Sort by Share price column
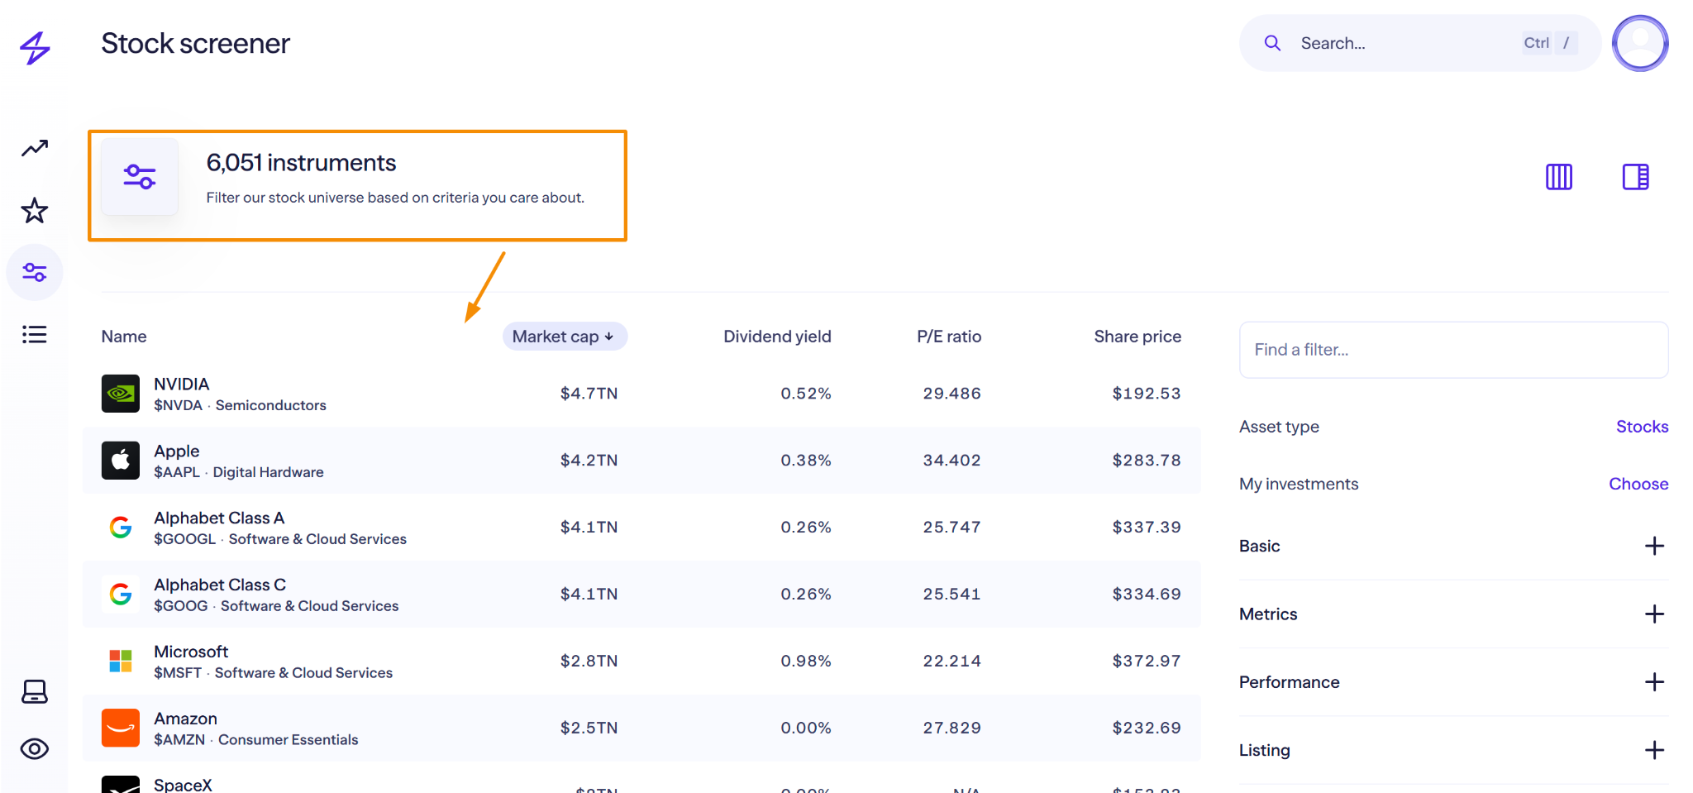The width and height of the screenshot is (1693, 793). point(1137,337)
